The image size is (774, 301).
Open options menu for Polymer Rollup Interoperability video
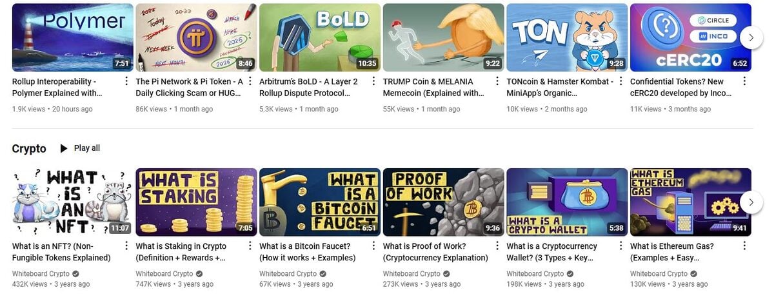coord(126,81)
